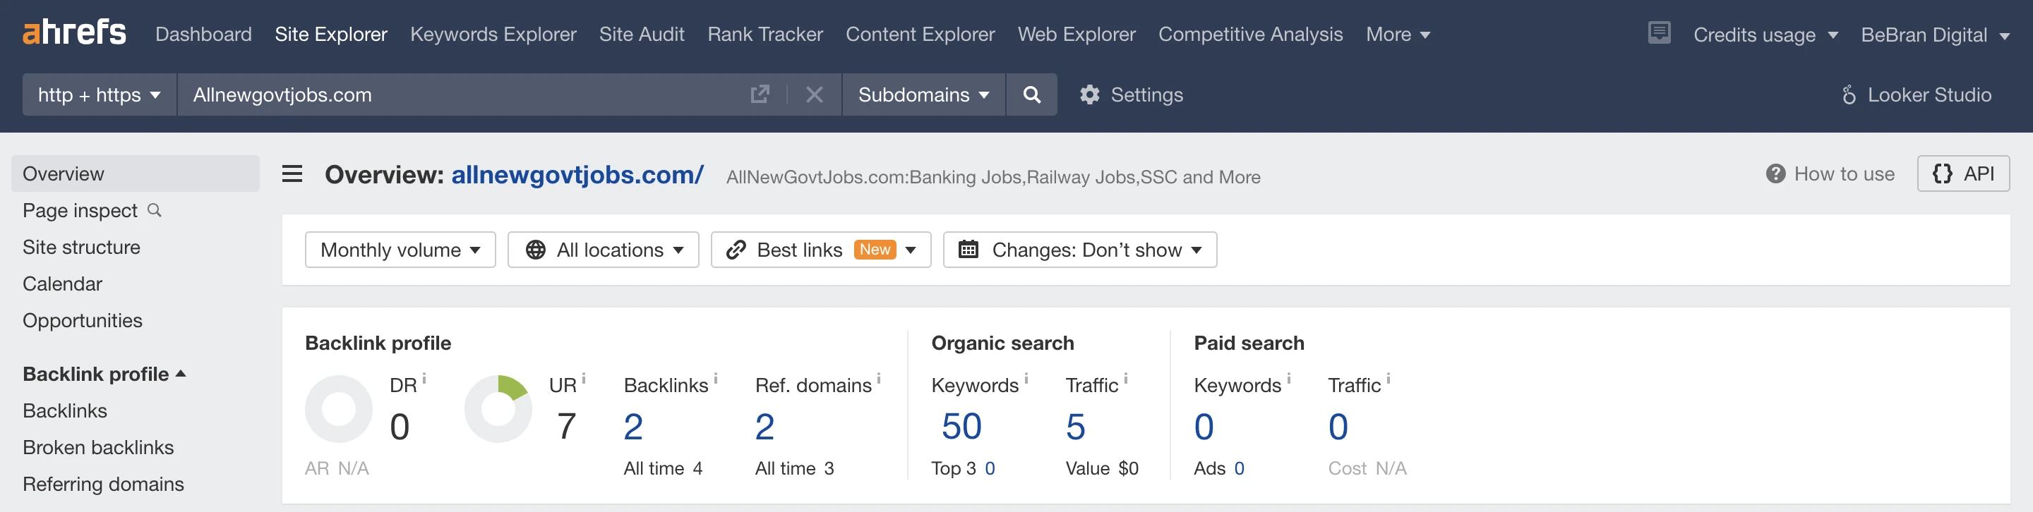Open Settings gear icon
The height and width of the screenshot is (512, 2033).
click(x=1090, y=95)
